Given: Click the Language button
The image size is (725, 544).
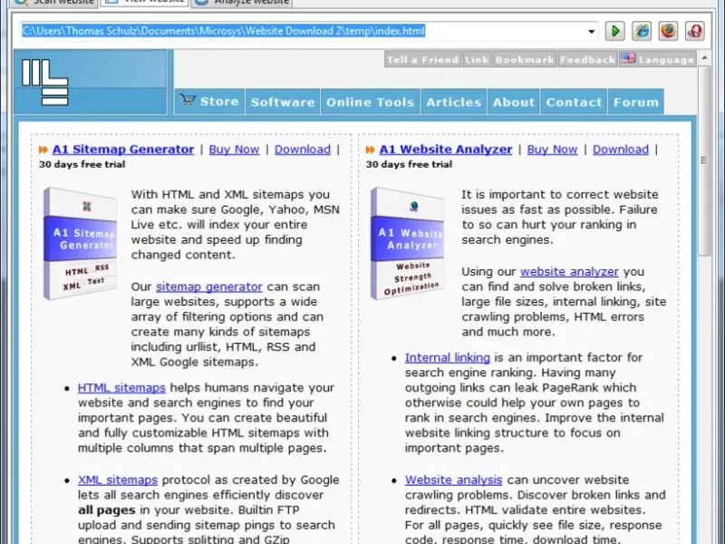Looking at the screenshot, I should (658, 59).
